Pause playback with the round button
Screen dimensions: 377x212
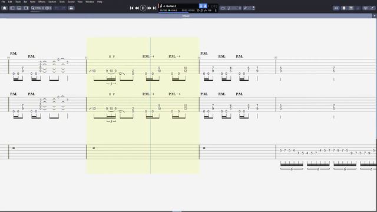click(143, 8)
